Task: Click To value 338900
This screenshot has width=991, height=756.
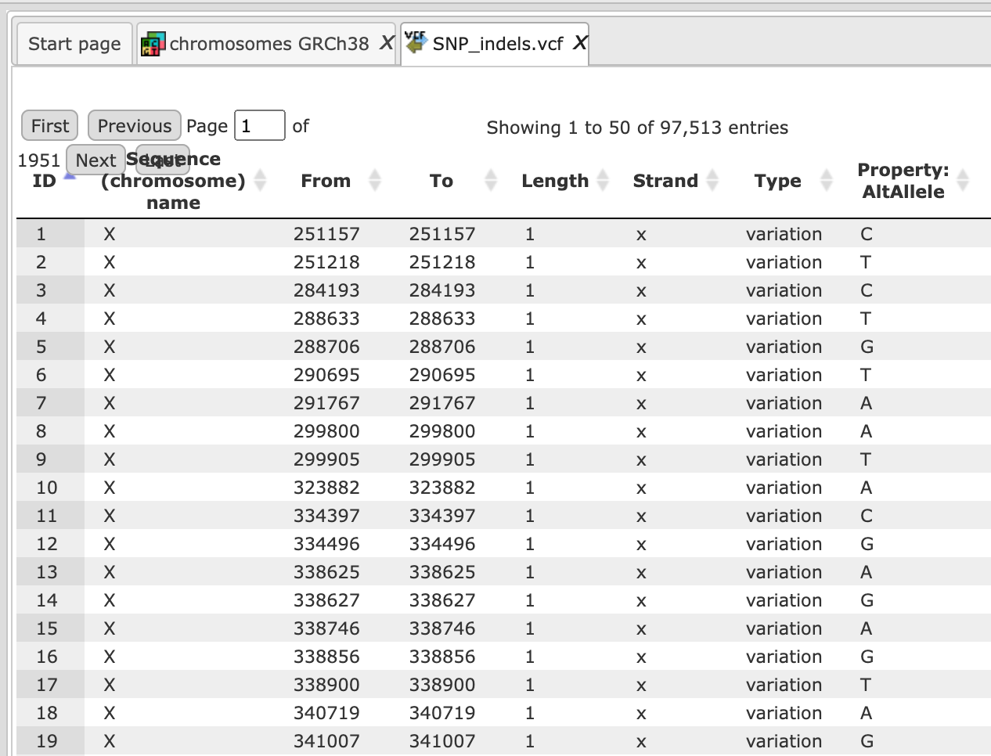Action: 442,685
